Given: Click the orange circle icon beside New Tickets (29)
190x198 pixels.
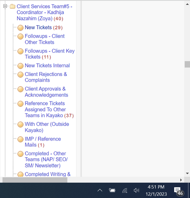Looking at the screenshot, I should (x=20, y=28).
